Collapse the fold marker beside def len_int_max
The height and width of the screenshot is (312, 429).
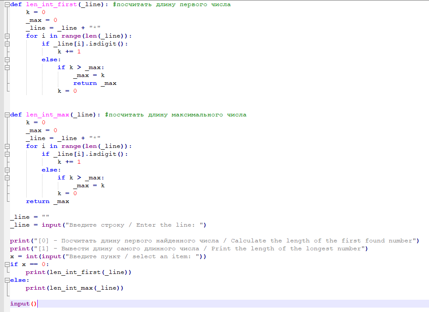click(x=7, y=115)
